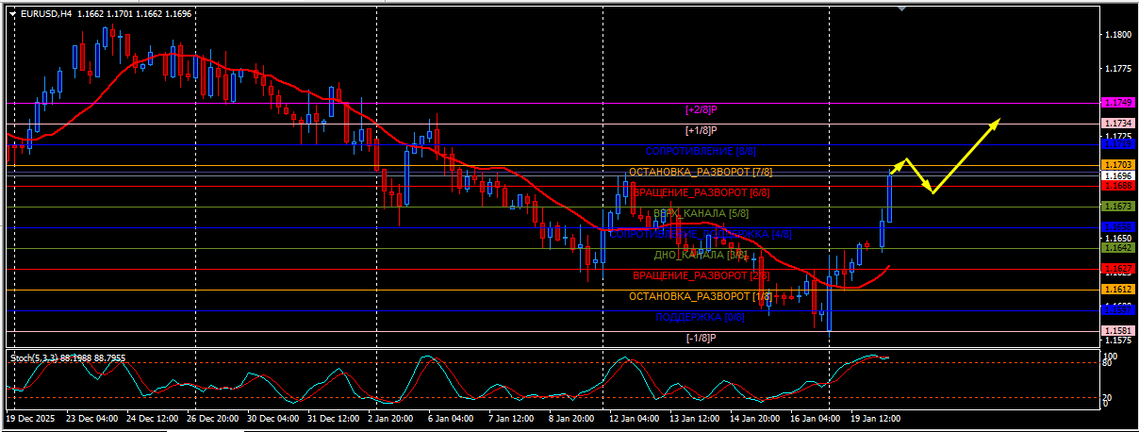Select the ВЕРХ_КАНАЛА [5/8] label
The image size is (1139, 432).
coord(701,213)
